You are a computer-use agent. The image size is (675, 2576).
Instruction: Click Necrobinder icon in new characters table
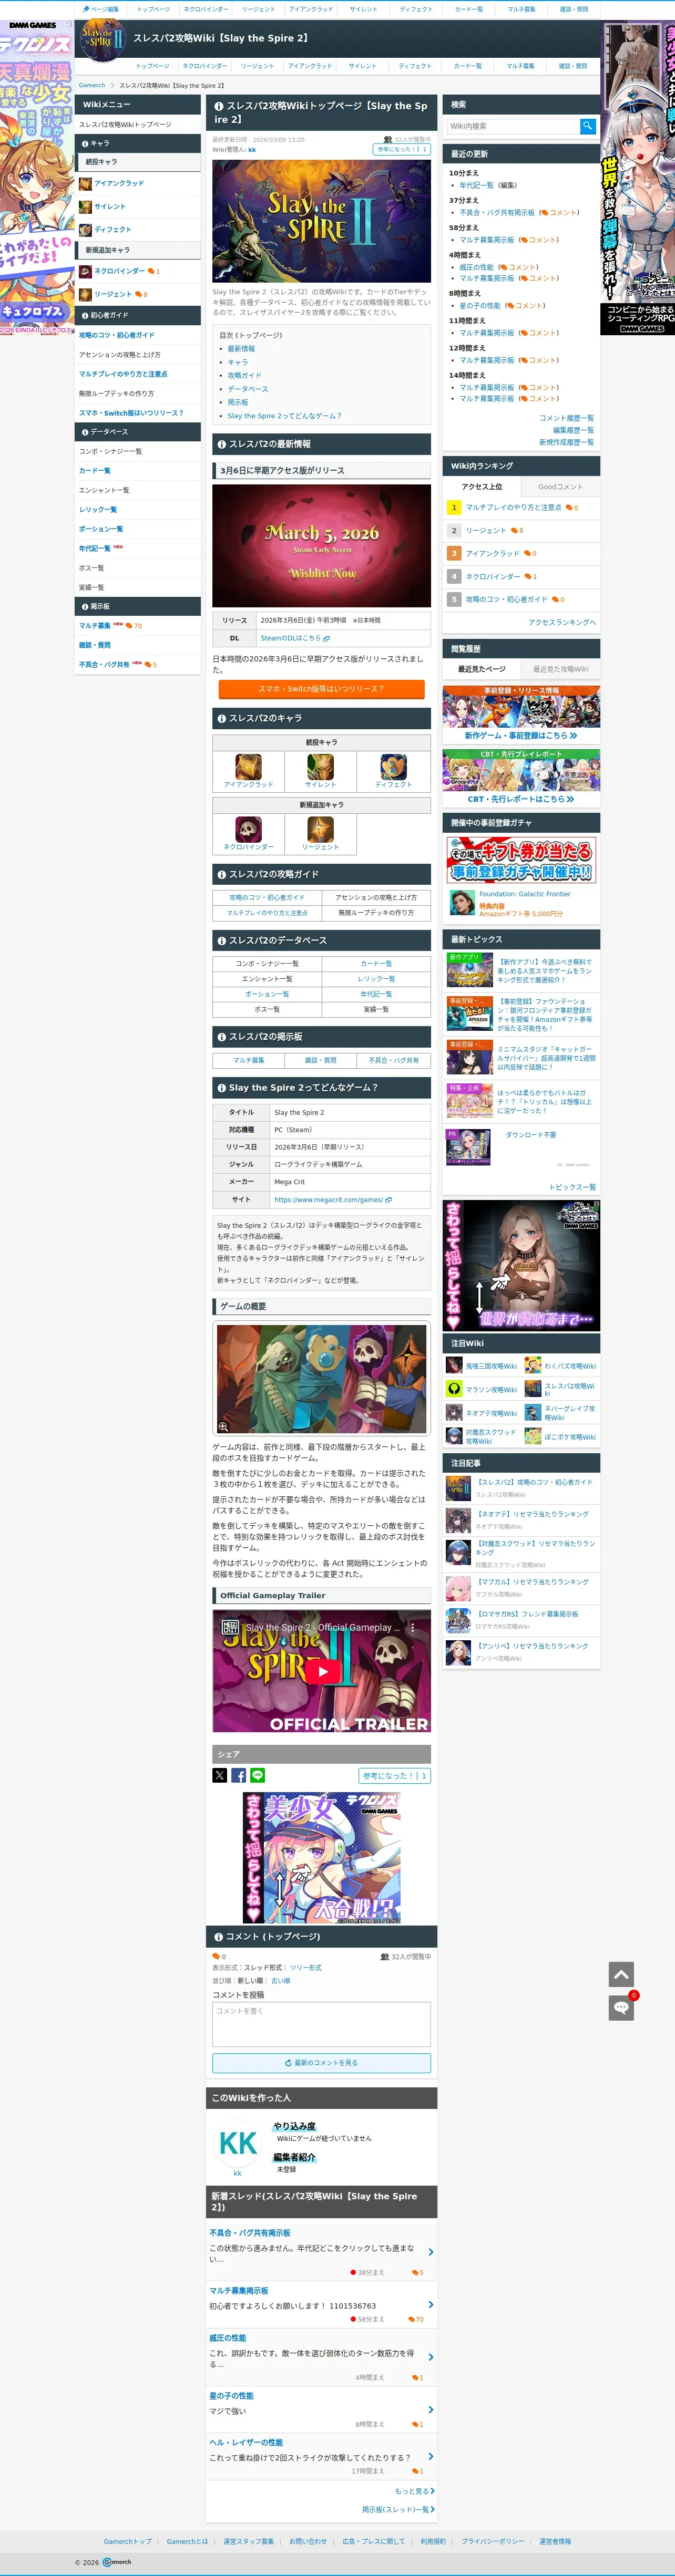click(248, 829)
